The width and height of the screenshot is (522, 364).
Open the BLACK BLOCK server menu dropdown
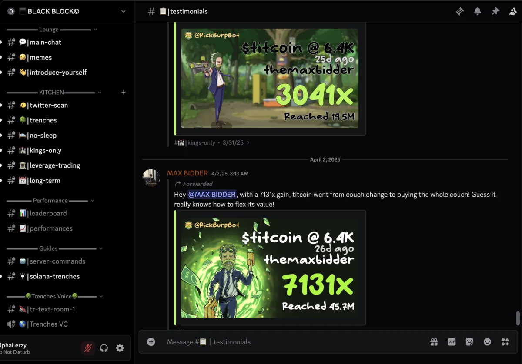click(124, 11)
